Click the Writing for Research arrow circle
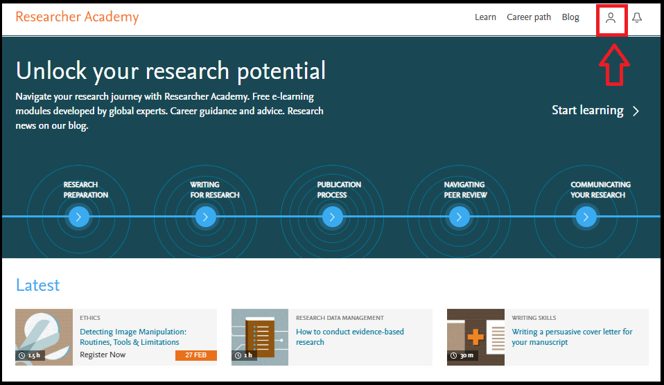Image resolution: width=664 pixels, height=385 pixels. (x=205, y=217)
